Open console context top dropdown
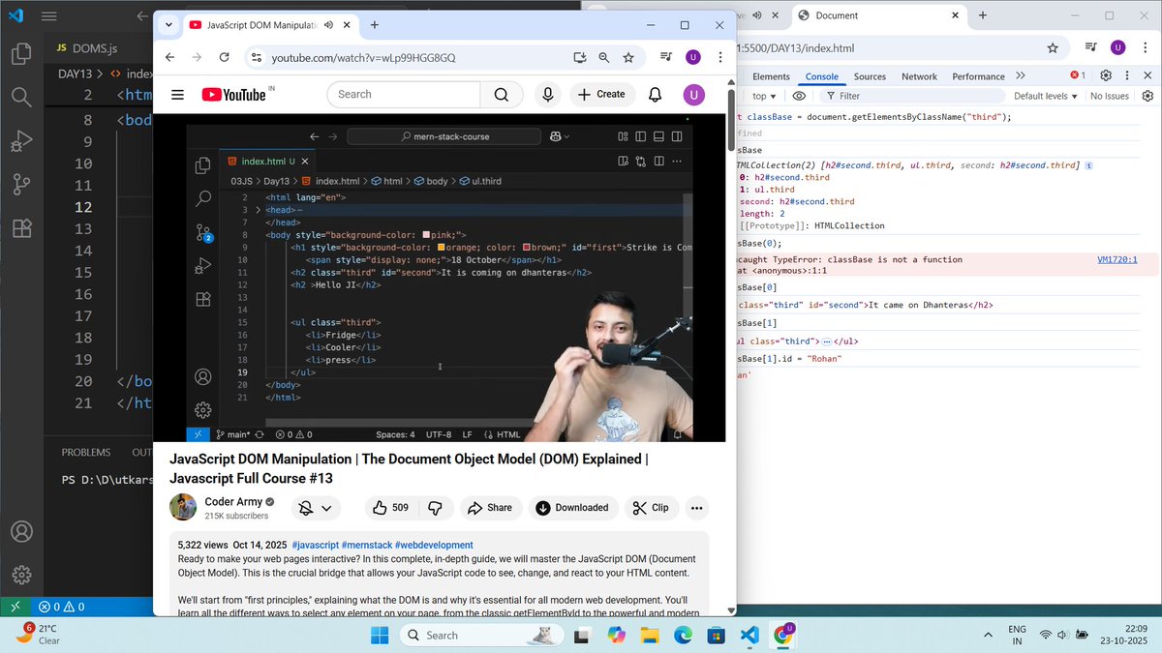Viewport: 1162px width, 653px height. [765, 96]
